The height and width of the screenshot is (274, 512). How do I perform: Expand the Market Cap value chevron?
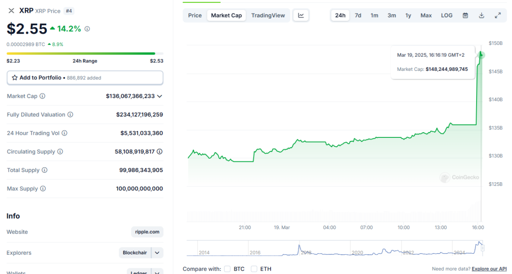click(160, 96)
